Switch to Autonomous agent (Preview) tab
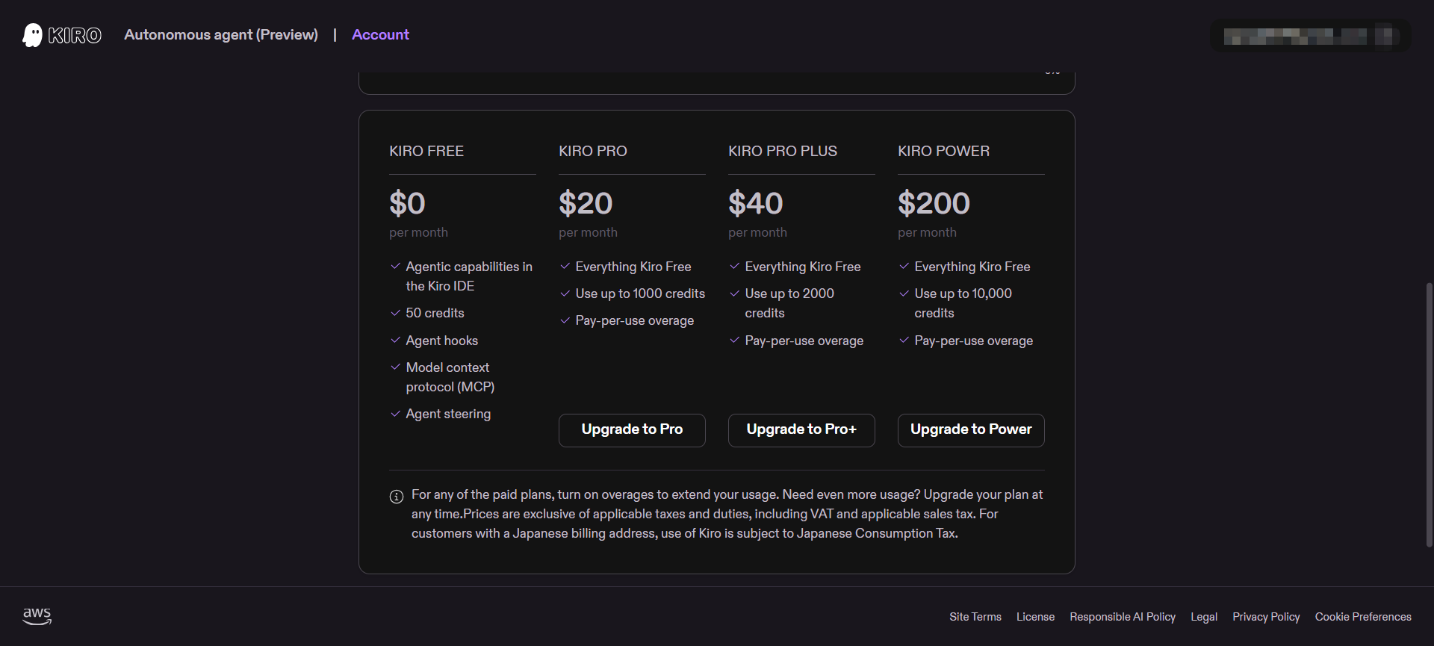Screen dimensions: 1434x646 pyautogui.click(x=221, y=34)
